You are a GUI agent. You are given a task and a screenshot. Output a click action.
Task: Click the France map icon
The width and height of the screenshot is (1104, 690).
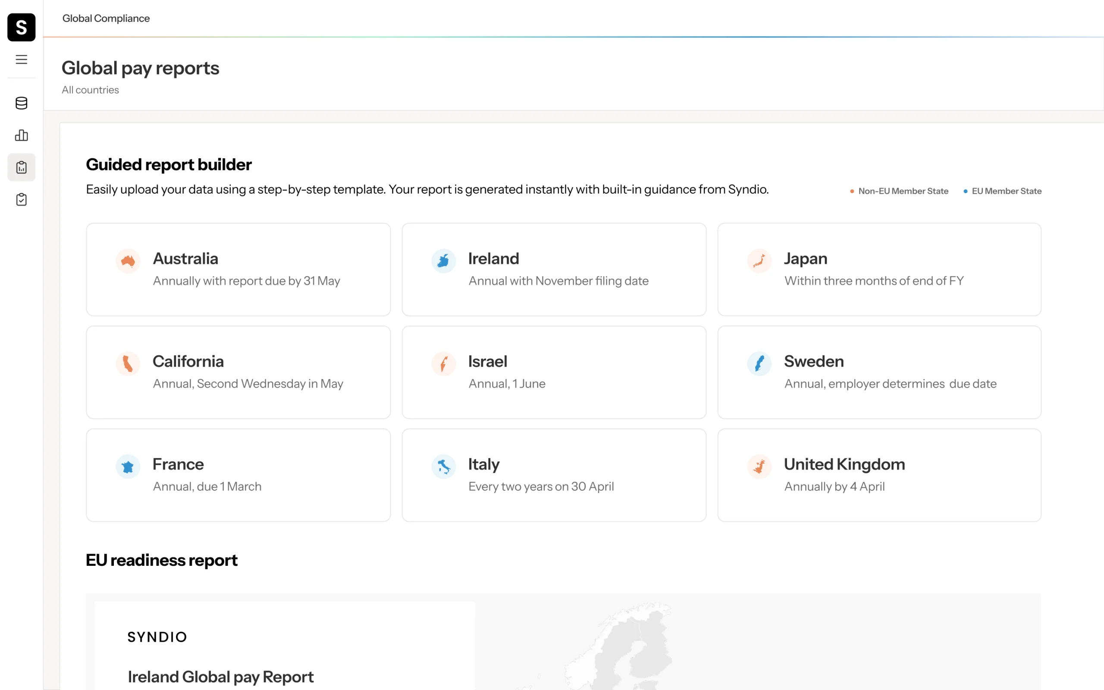(128, 466)
